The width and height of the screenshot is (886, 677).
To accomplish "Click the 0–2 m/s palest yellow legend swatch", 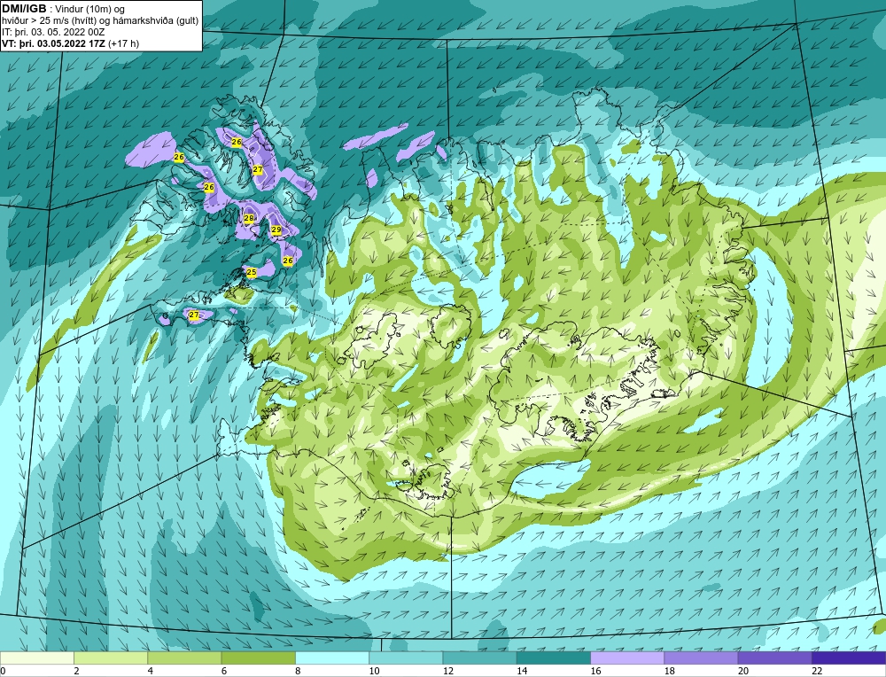I will [x=37, y=658].
